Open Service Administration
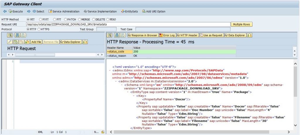Image resolution: width=300 pixels, height=135 pixels. (x=64, y=11)
